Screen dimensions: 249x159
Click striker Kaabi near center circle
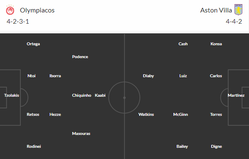[x=100, y=95]
